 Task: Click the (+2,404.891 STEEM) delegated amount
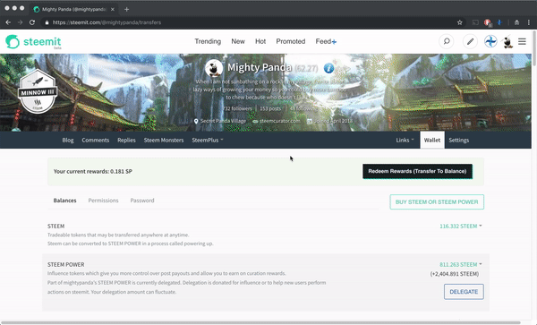[x=455, y=274]
